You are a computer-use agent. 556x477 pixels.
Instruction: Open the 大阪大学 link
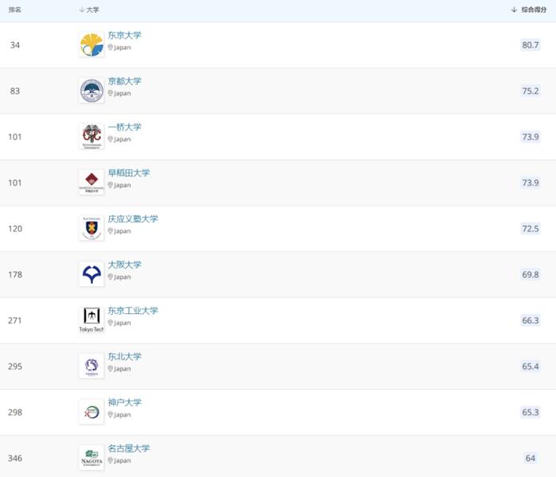point(124,265)
